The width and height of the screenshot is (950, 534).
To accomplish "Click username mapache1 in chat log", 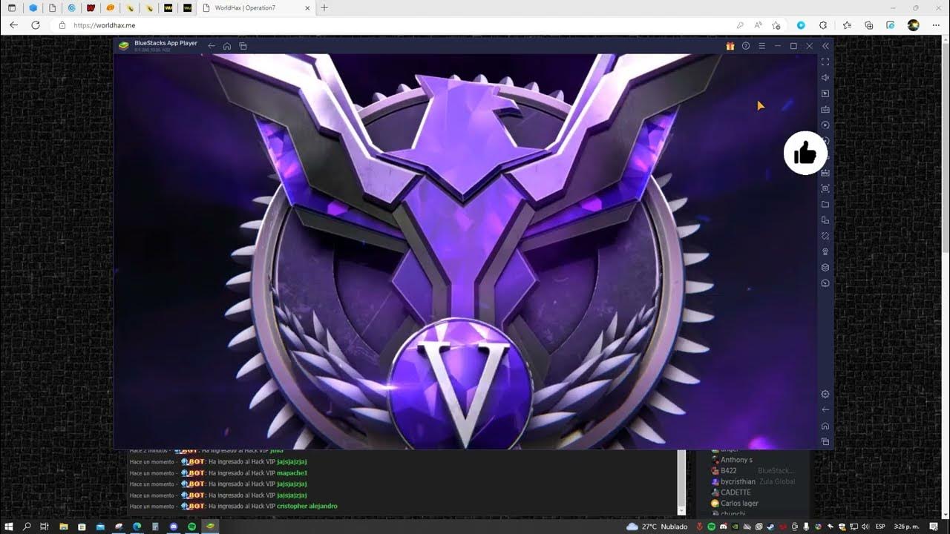I will (292, 473).
